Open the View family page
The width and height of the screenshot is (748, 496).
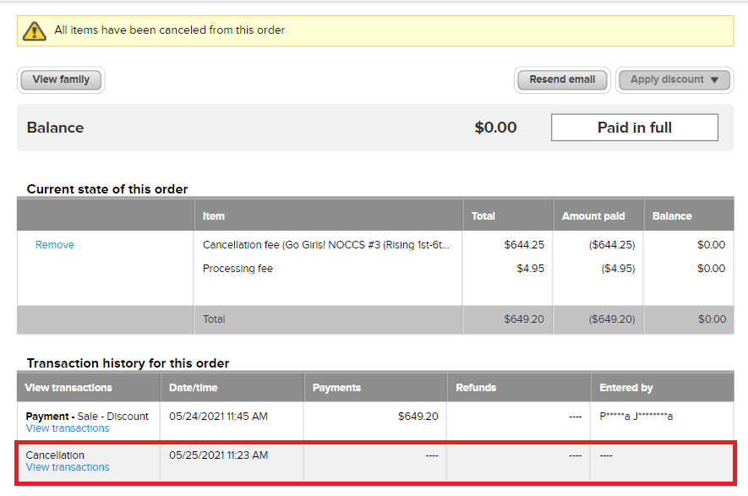[61, 79]
